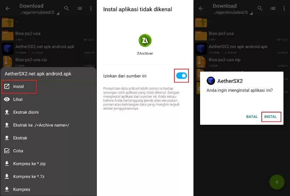The width and height of the screenshot is (290, 196).
Task: Click AetherSX2.net apk android.apk name in left list
Action: [45, 47]
